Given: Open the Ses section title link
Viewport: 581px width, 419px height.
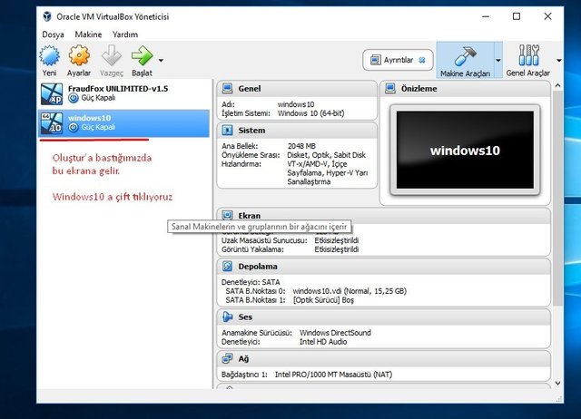Looking at the screenshot, I should pos(245,317).
